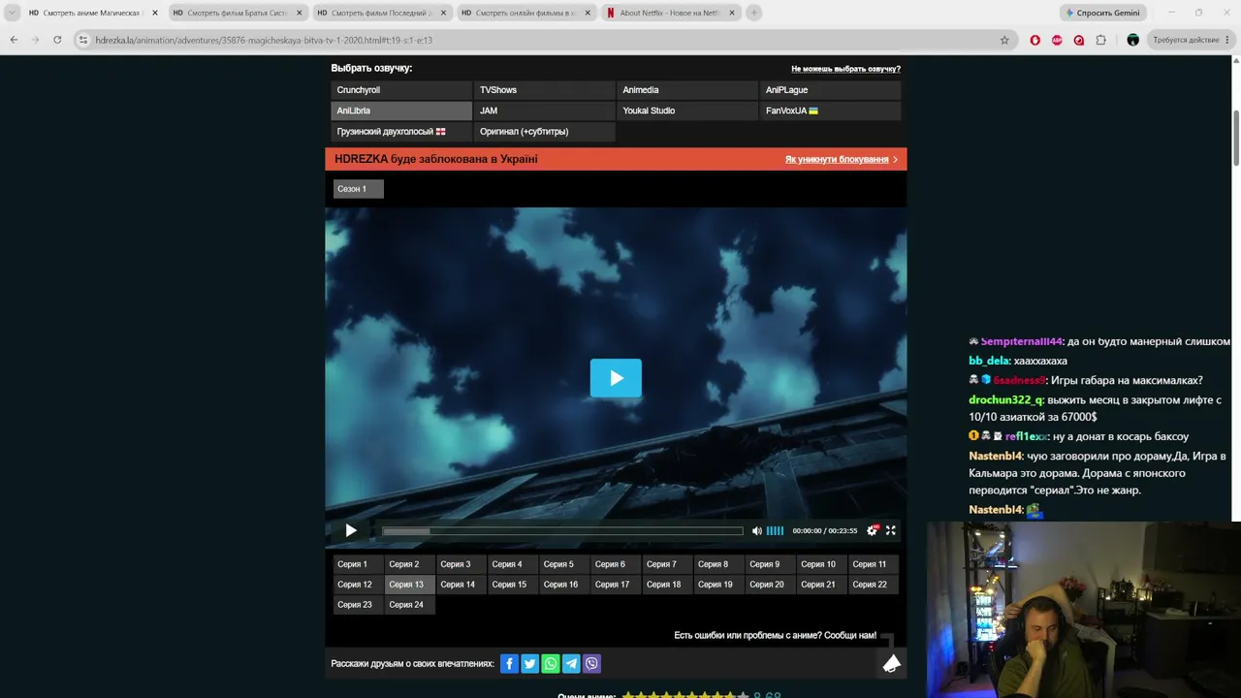This screenshot has height=698, width=1241.
Task: Close the 'About Netflix' tab
Action: pos(732,13)
